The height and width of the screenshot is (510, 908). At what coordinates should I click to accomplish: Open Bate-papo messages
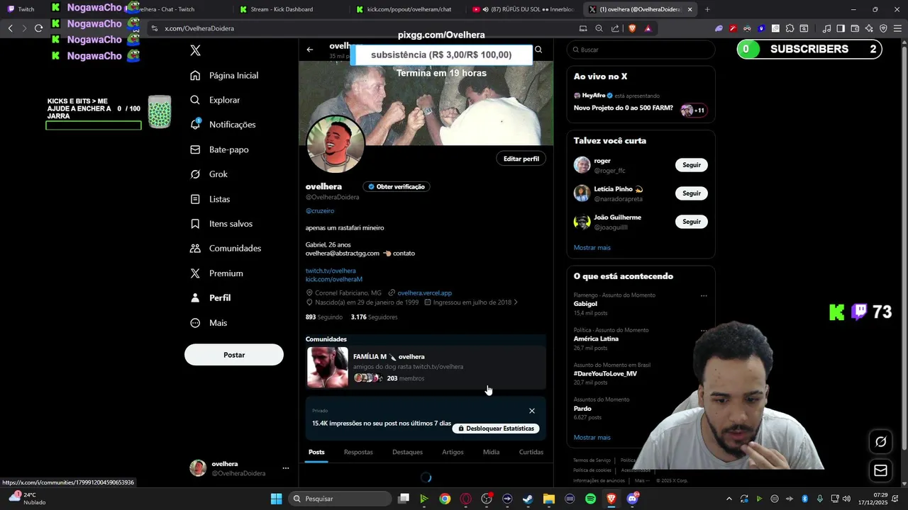(x=220, y=149)
